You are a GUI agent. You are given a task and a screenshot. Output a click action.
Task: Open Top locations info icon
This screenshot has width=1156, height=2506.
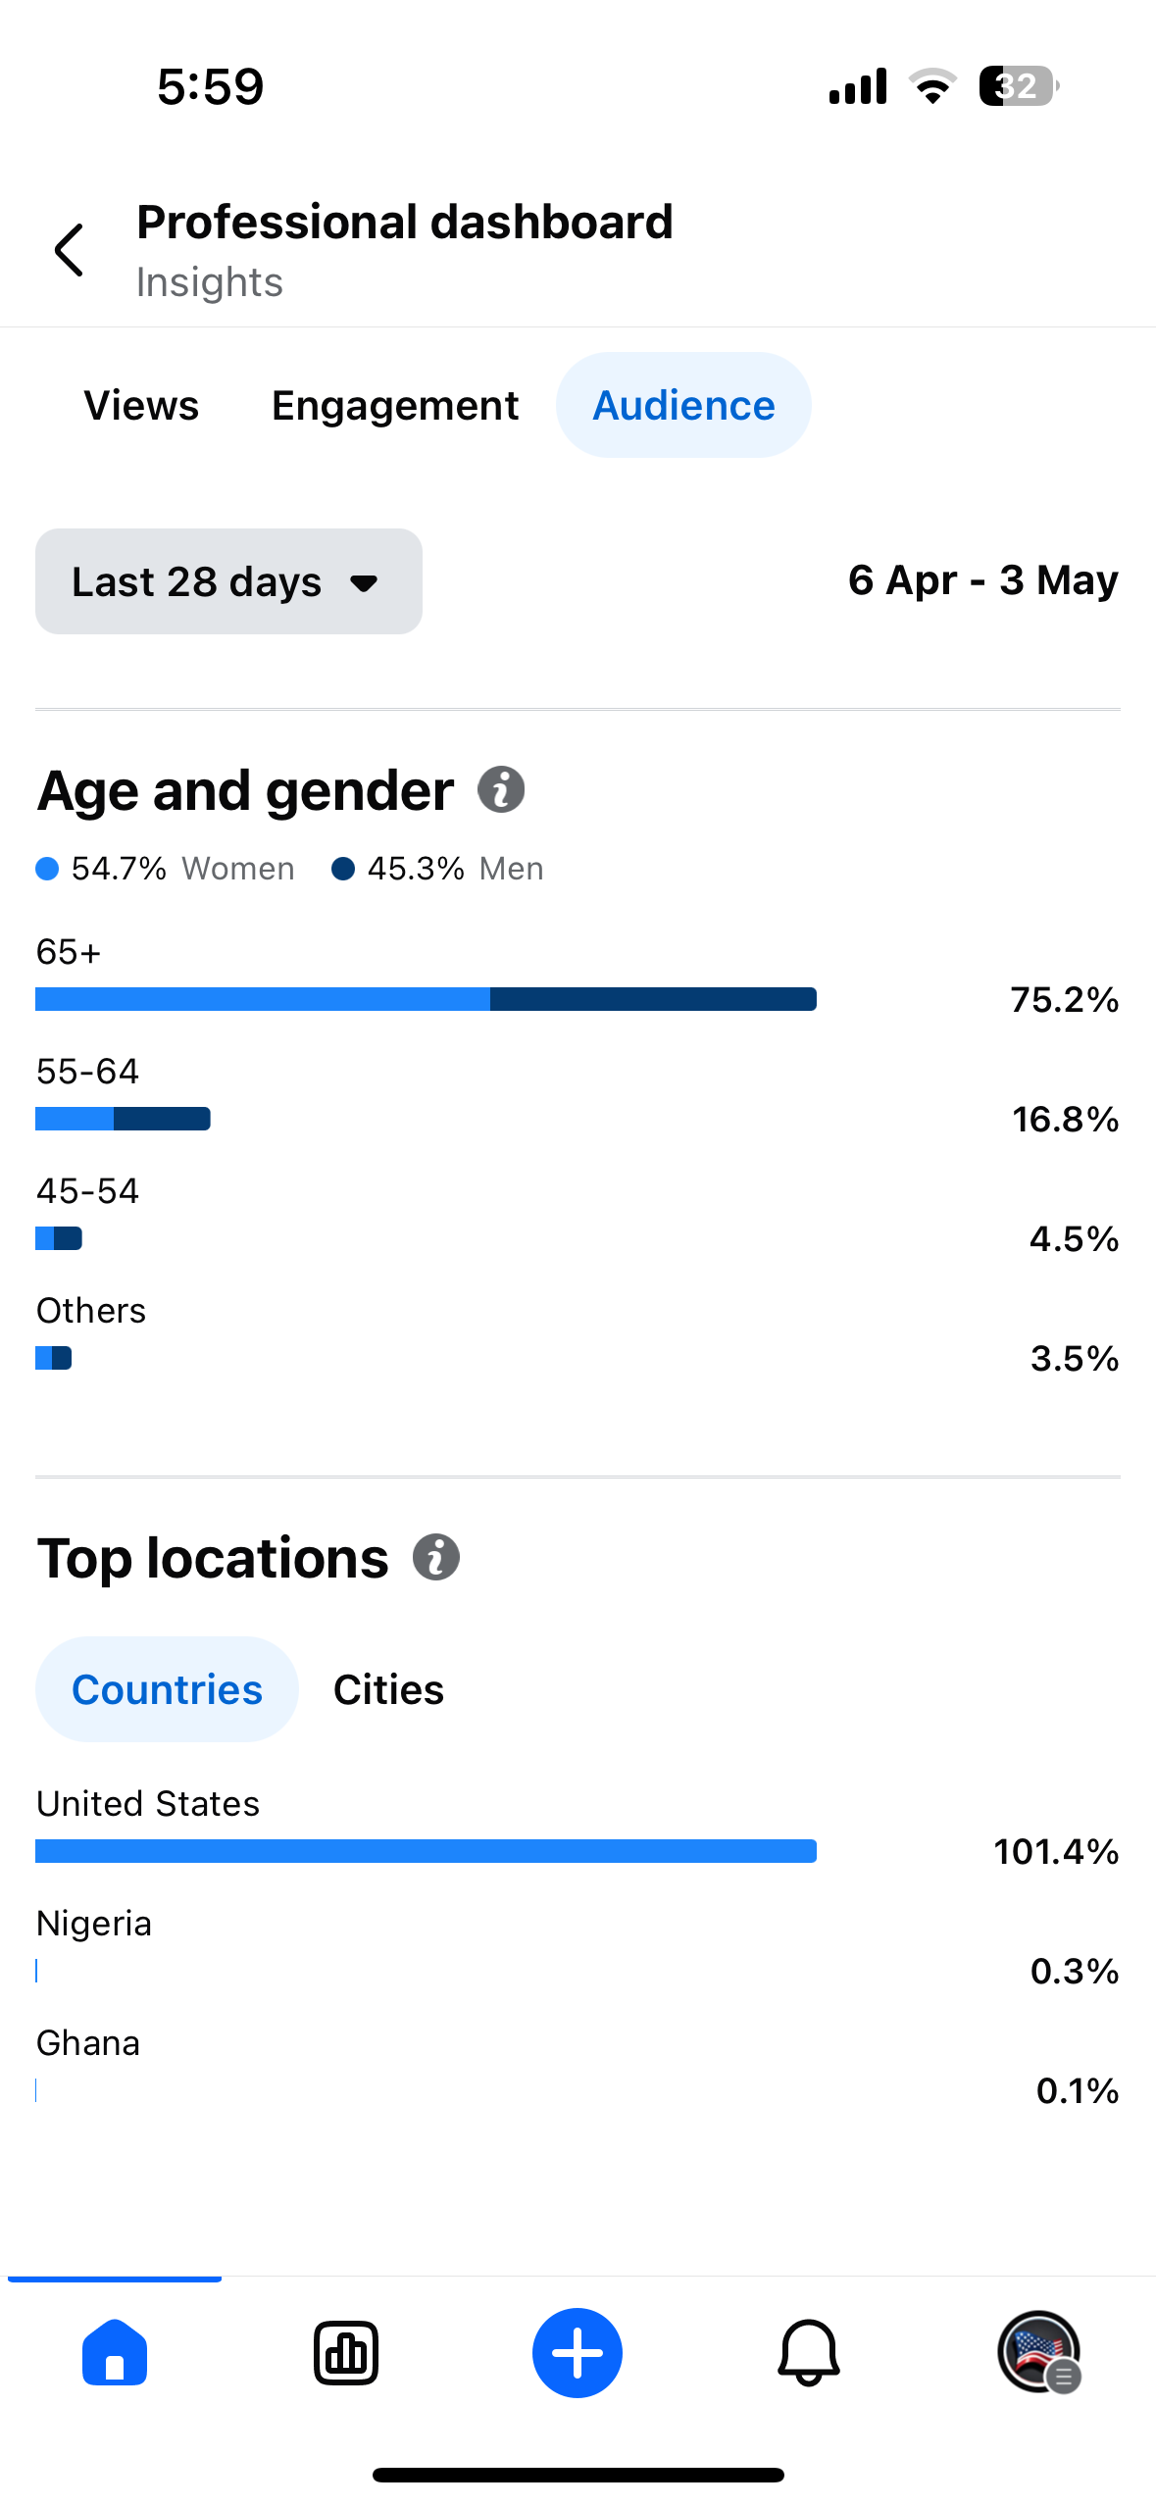(x=436, y=1557)
